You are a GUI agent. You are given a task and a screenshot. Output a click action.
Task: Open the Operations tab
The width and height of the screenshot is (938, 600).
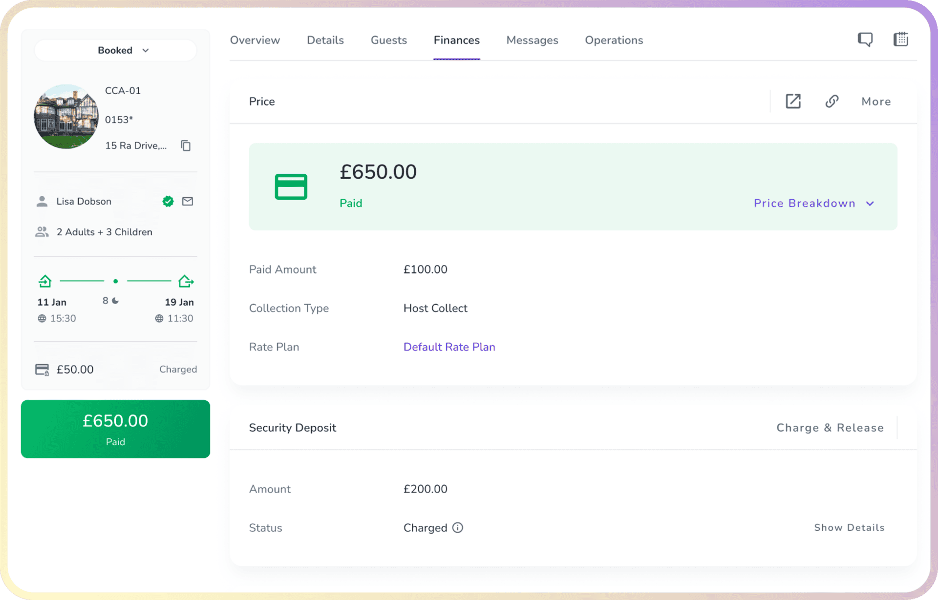(x=614, y=40)
